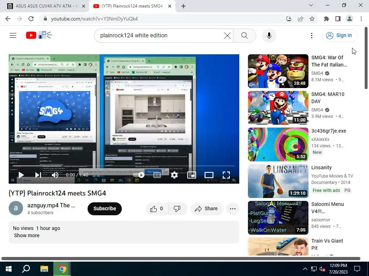Open Chrome extensions puzzle icon
Image resolution: width=369 pixels, height=276 pixels.
pos(326,19)
